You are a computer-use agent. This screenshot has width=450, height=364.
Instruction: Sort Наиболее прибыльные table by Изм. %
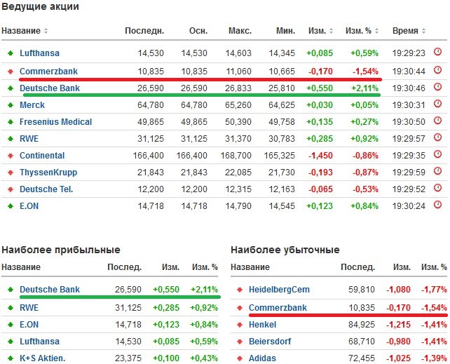pos(204,267)
